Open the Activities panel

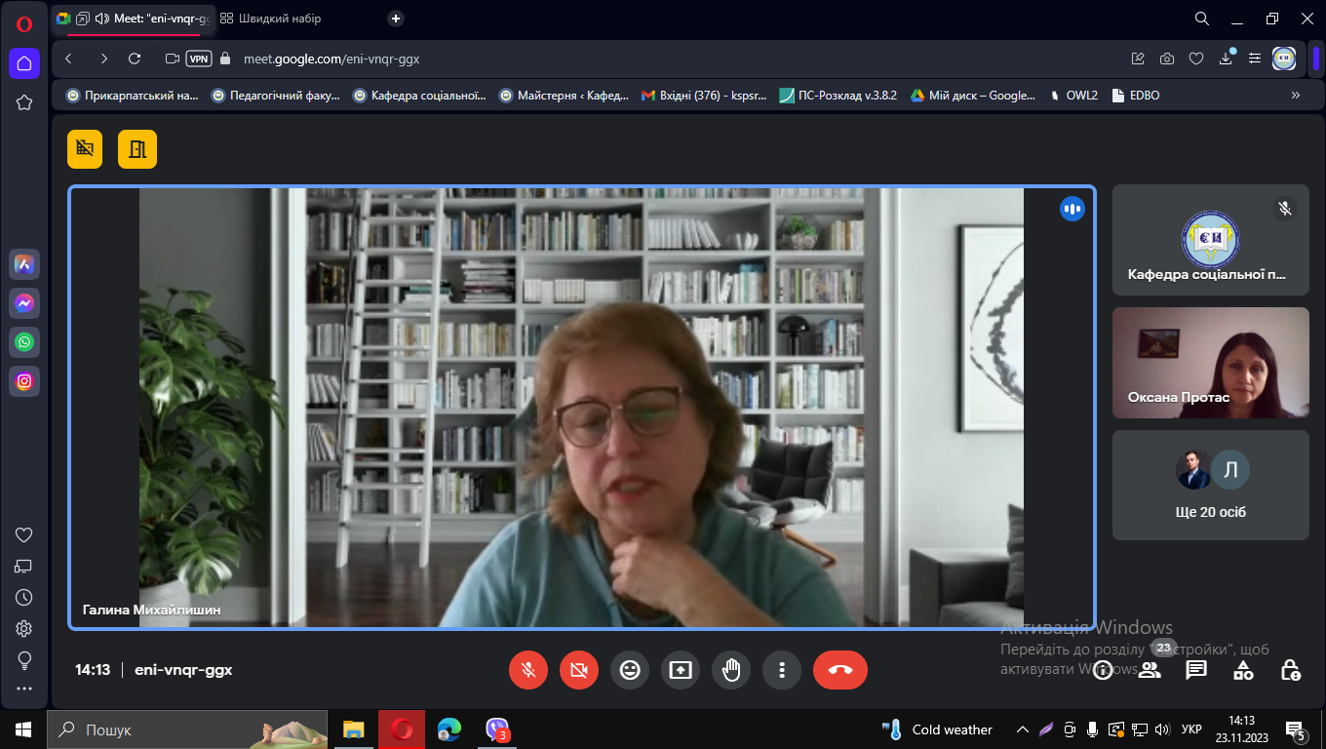(1243, 670)
